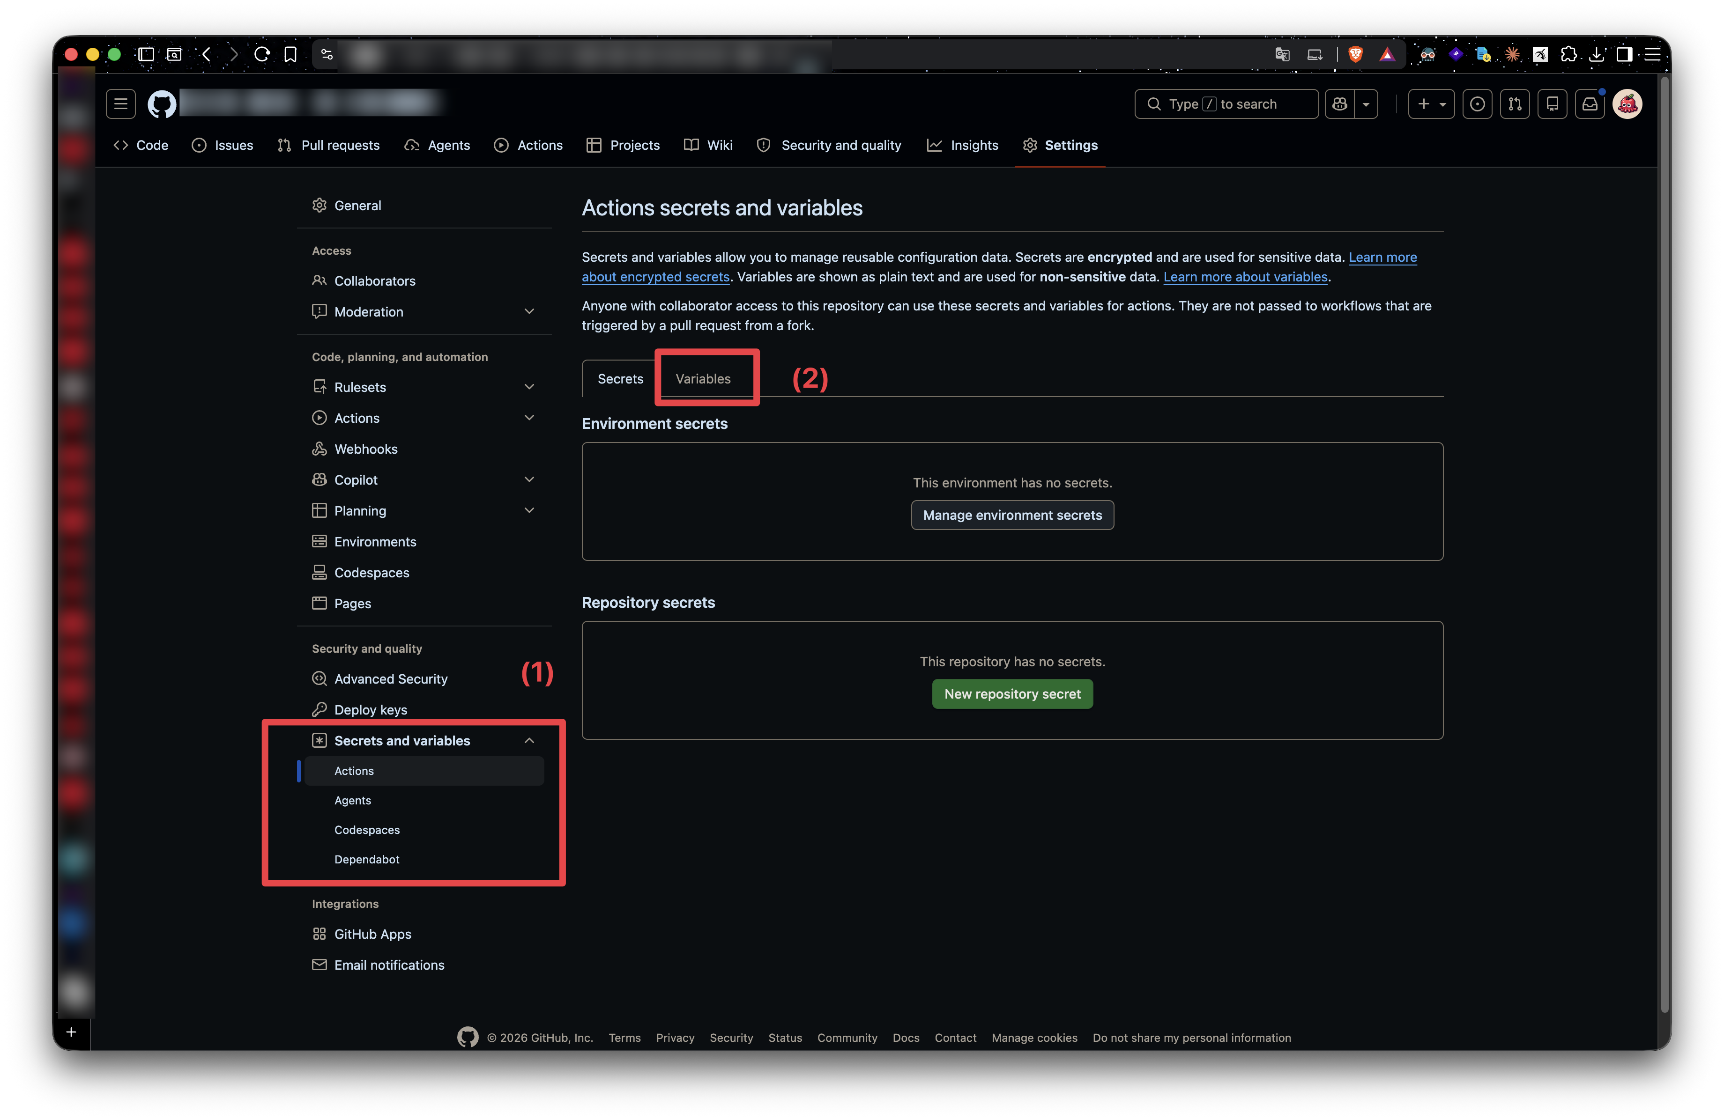Open the Copilot dropdown arrow in header
This screenshot has width=1724, height=1120.
pyautogui.click(x=1366, y=104)
